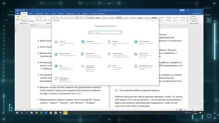Viewport: 219px width, 123px height.
Task: Click the highlighted yellow taskbar app icon
Action: [x=65, y=113]
